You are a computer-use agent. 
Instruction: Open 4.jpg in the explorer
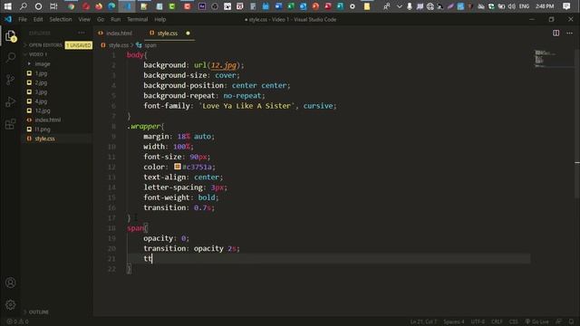point(41,101)
